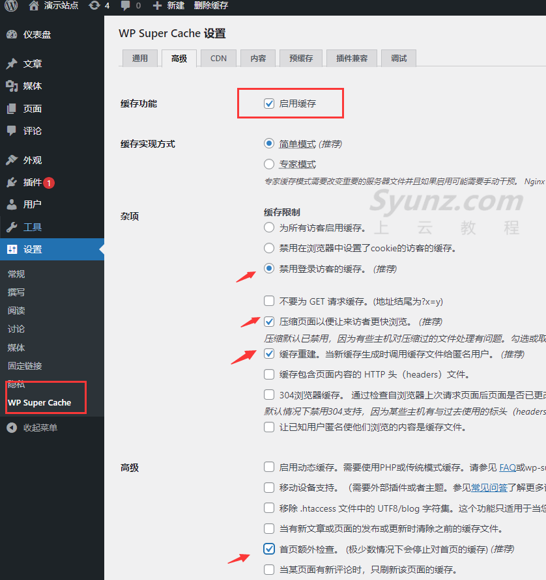Enable the 启用动态缓存 checkbox
The image size is (546, 580).
coord(269,467)
